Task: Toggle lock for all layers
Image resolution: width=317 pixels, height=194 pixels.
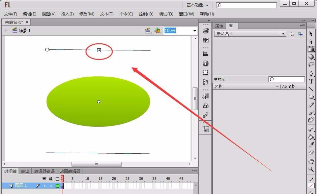Action: click(x=51, y=179)
